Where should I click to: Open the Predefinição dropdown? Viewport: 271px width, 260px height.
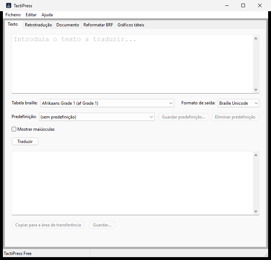click(x=97, y=117)
